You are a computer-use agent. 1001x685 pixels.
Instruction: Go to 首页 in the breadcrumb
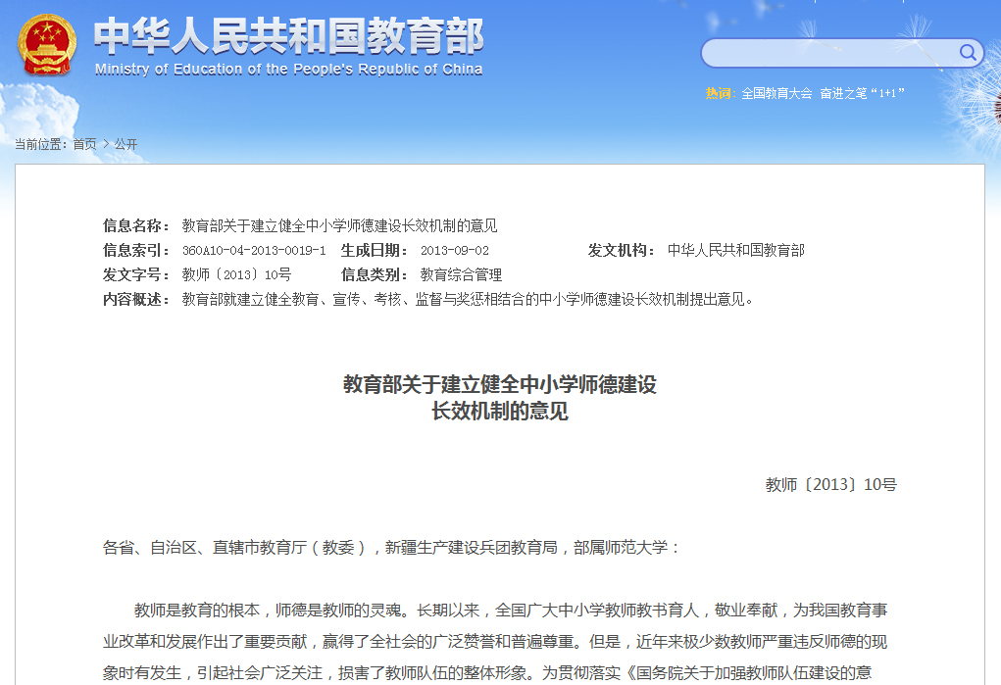(84, 144)
